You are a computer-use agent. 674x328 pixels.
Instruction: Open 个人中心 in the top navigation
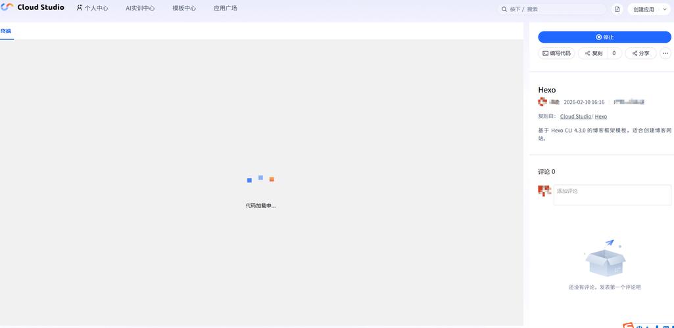[x=92, y=9]
